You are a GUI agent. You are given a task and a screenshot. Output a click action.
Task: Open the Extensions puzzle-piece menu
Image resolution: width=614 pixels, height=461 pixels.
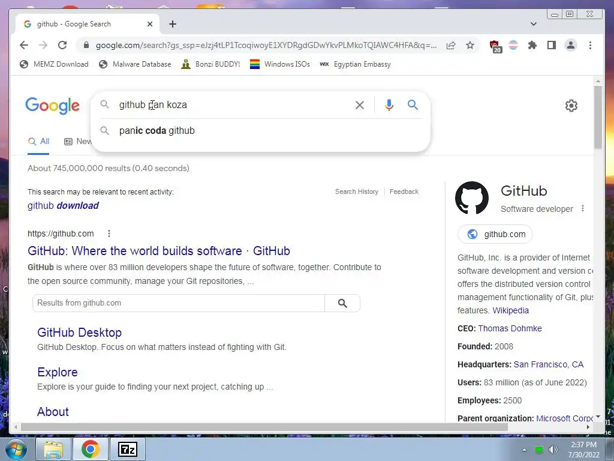[x=532, y=45]
